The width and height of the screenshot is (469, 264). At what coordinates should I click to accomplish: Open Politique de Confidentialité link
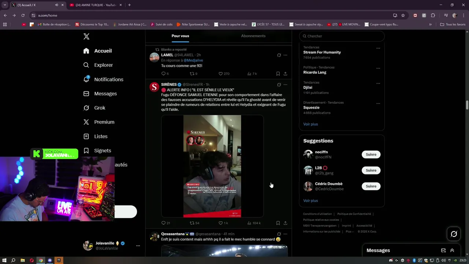click(x=354, y=214)
